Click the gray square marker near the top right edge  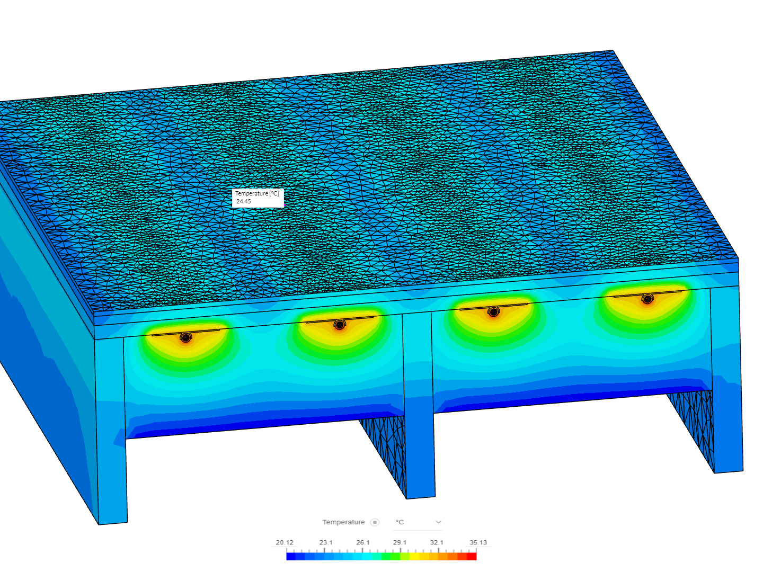pos(722,229)
